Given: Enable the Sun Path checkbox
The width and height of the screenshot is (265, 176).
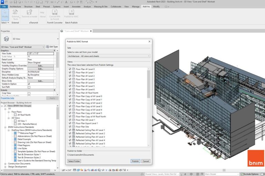Looking at the screenshot, I should click(29, 87).
